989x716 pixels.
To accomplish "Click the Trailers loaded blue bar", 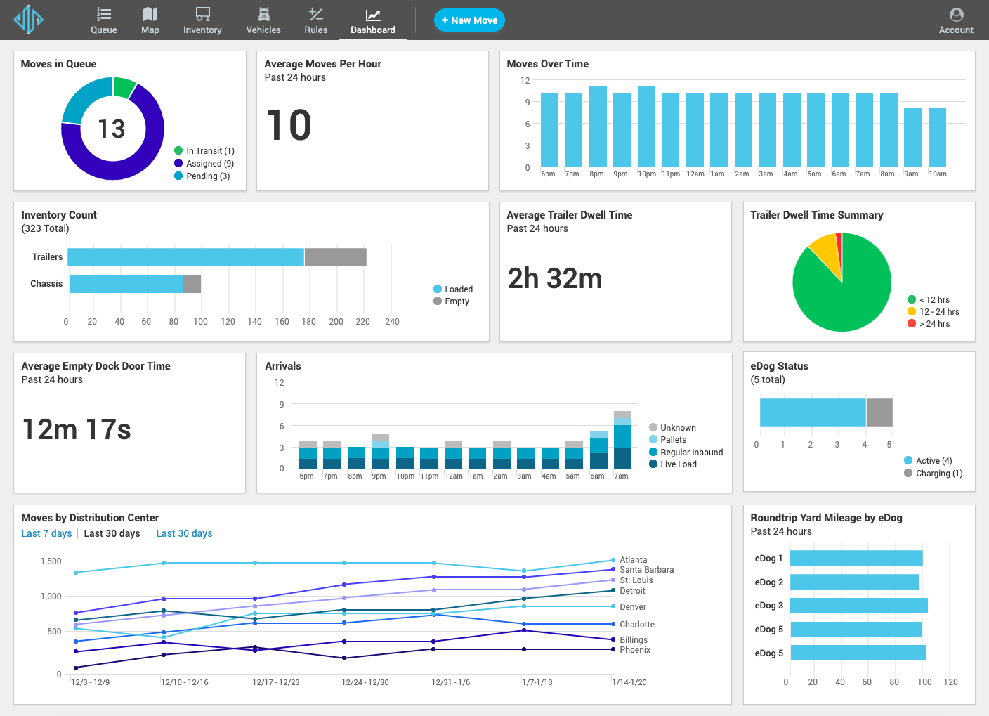I will (185, 257).
